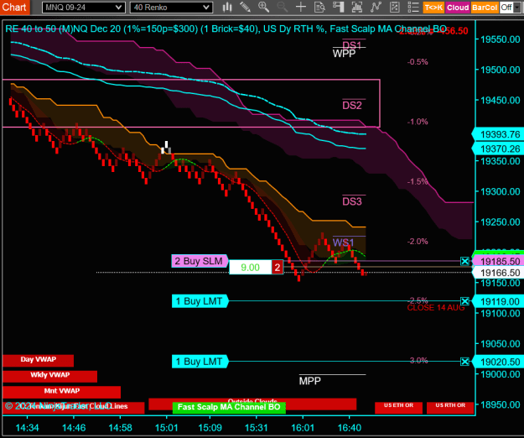
Task: Click the Day VWAP red label
Action: point(38,360)
